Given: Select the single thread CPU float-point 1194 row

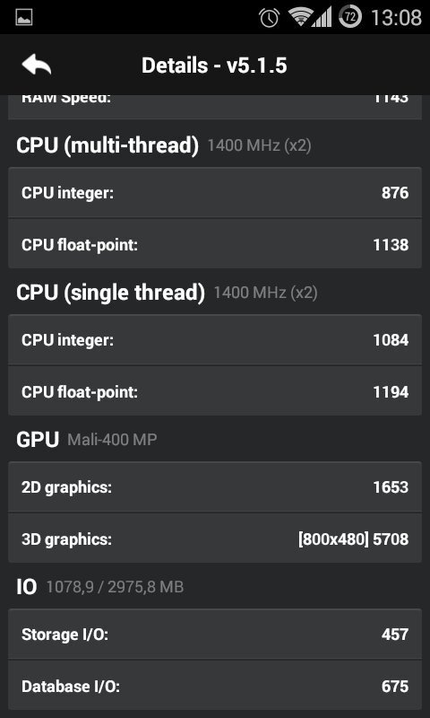Looking at the screenshot, I should [215, 391].
